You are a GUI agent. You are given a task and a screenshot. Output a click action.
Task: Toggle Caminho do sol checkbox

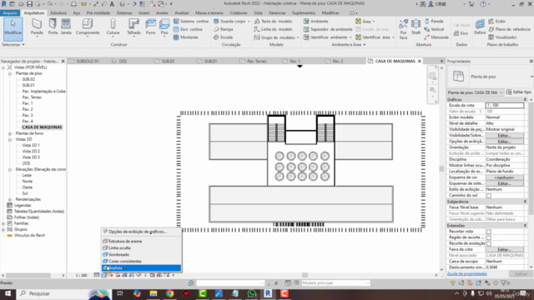click(489, 196)
